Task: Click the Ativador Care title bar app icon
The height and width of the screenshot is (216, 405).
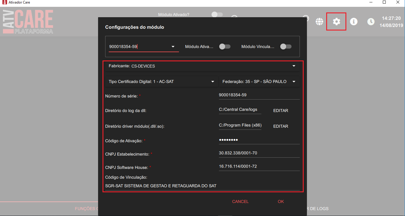Action: point(4,2)
